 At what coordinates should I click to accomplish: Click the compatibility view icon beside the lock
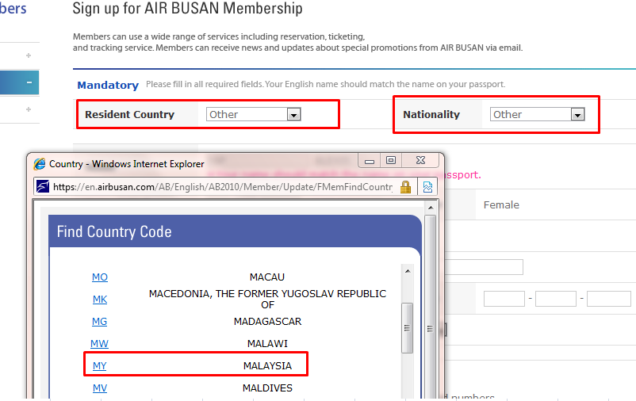tap(427, 187)
